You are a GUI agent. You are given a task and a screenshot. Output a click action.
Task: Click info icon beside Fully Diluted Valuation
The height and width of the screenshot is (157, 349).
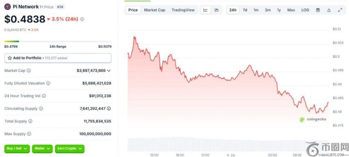(x=48, y=83)
